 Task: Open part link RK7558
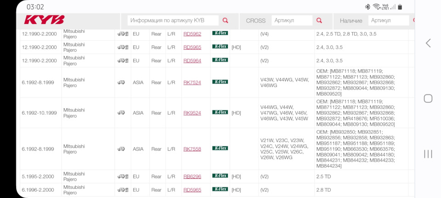tap(192, 149)
